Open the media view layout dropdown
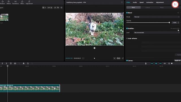 [44, 8]
